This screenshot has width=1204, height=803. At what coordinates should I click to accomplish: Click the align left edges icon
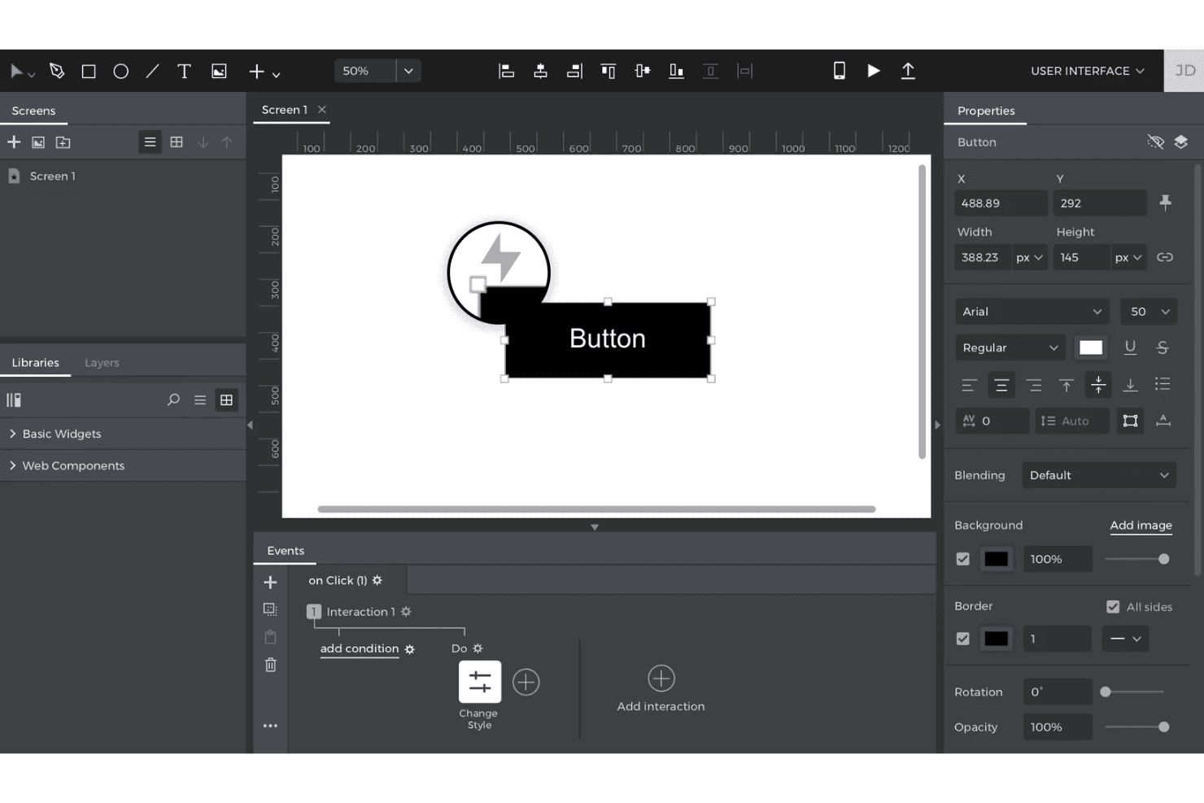pyautogui.click(x=506, y=71)
